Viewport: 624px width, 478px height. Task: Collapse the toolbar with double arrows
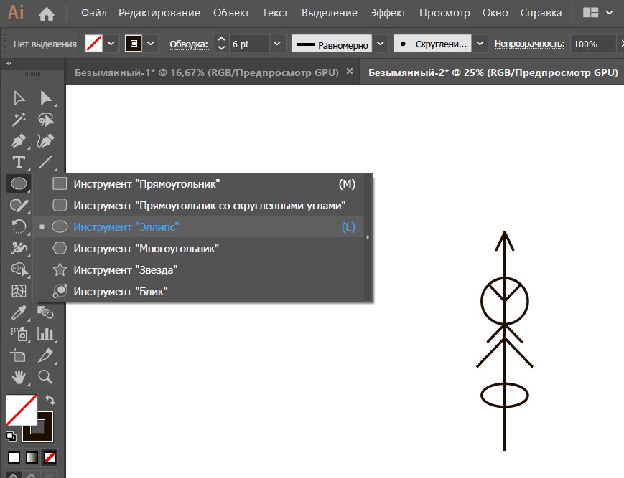point(9,64)
